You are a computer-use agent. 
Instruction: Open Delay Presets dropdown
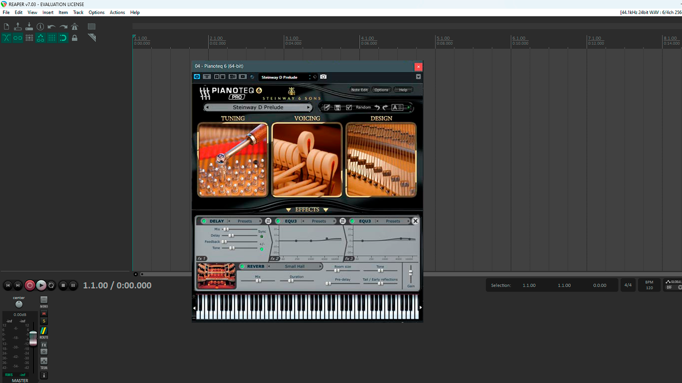[245, 221]
